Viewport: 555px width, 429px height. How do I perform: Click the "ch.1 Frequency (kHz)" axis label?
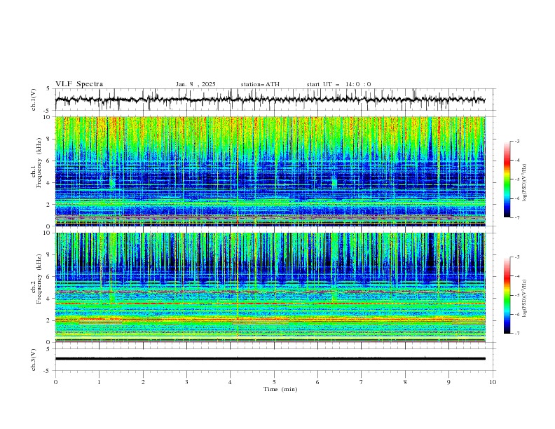pos(36,161)
